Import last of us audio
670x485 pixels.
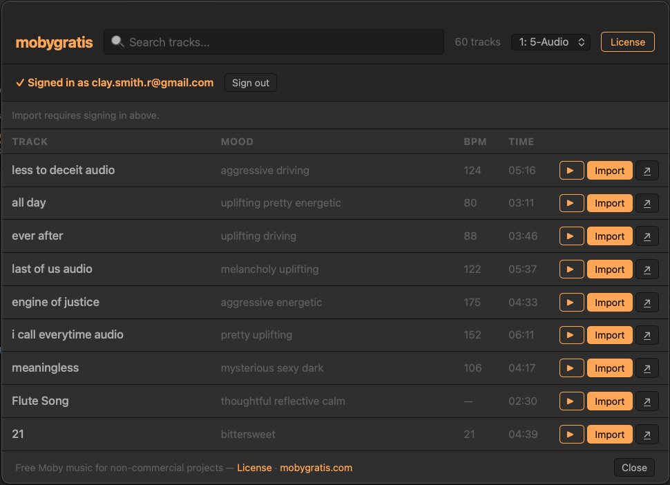609,269
